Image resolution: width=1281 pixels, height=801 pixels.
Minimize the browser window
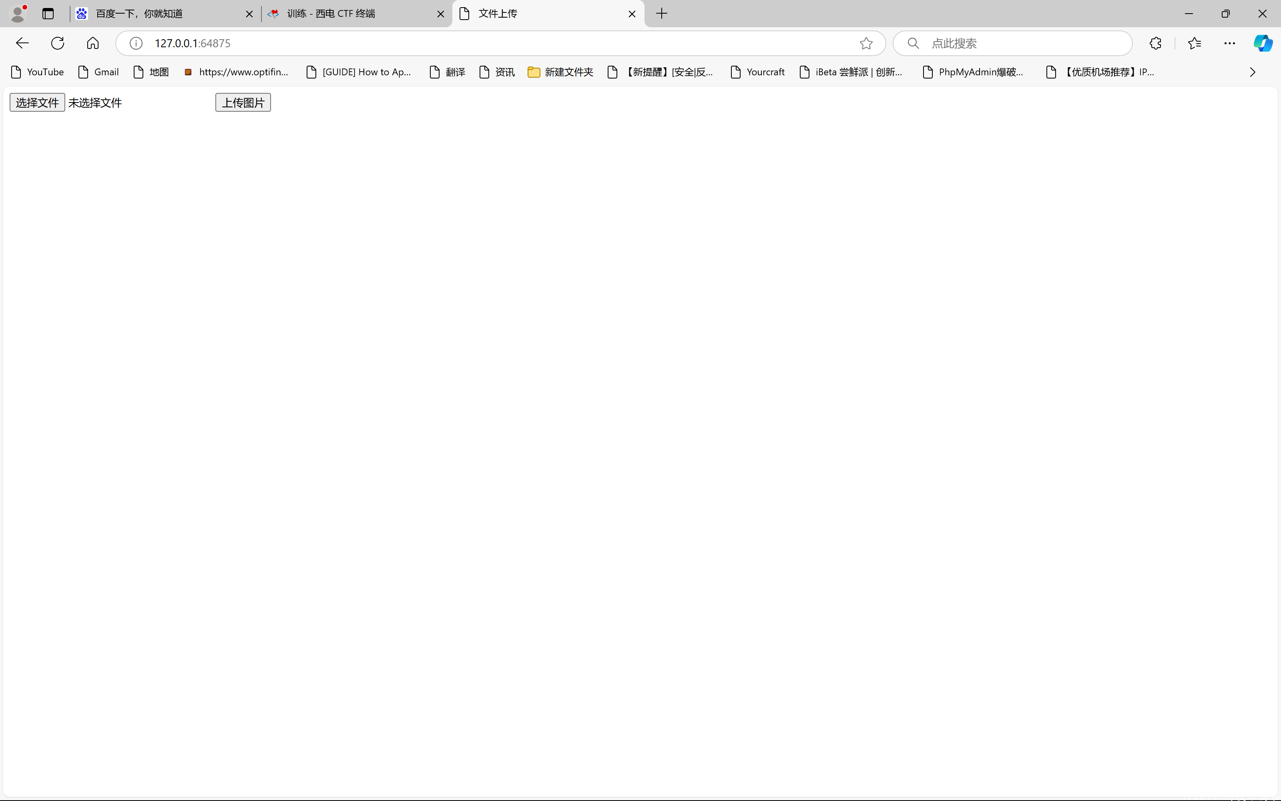[1189, 14]
